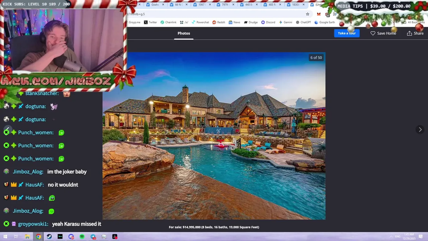Viewport: 428px width, 241px height.
Task: Open File Explorer from taskbar
Action: coord(27,237)
